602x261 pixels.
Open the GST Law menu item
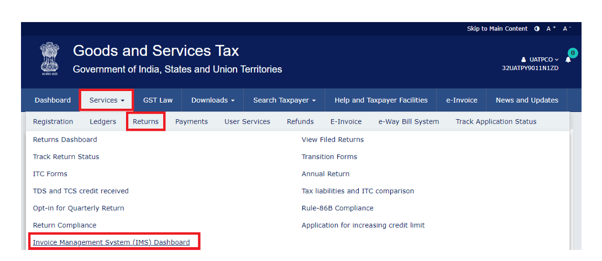pos(158,100)
